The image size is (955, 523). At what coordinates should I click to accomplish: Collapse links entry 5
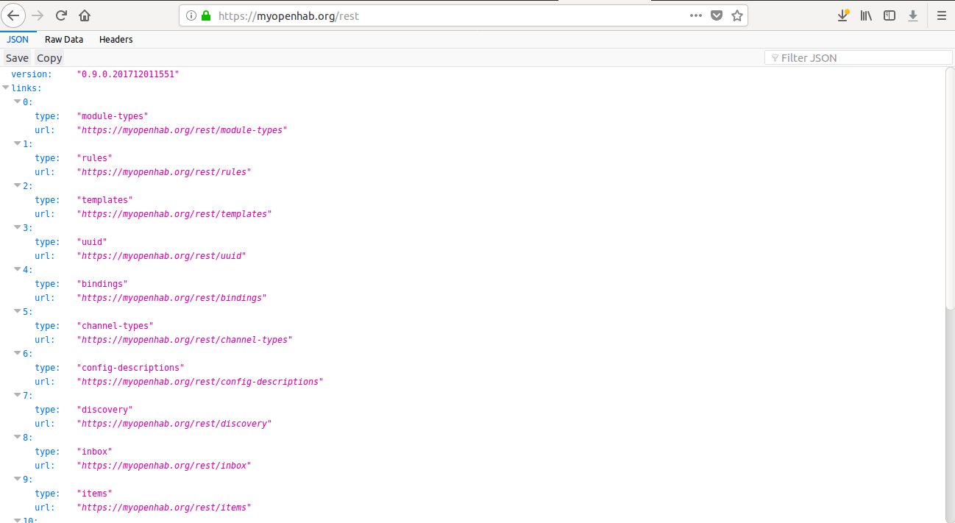coord(18,312)
